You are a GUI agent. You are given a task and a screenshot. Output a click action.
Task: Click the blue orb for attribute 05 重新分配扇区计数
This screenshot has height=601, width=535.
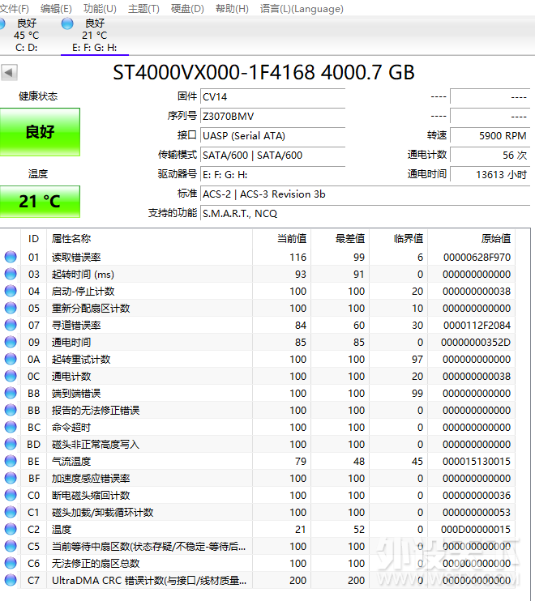pyautogui.click(x=11, y=308)
